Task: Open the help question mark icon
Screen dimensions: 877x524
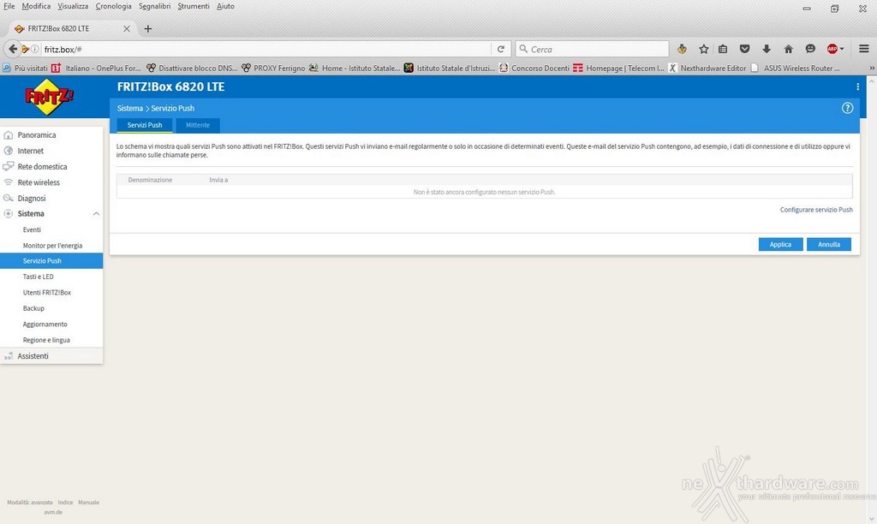Action: tap(847, 108)
